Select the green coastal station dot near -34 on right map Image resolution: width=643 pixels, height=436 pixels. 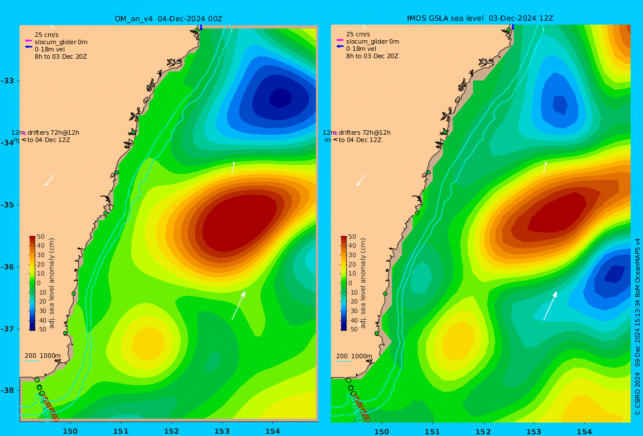pyautogui.click(x=445, y=132)
